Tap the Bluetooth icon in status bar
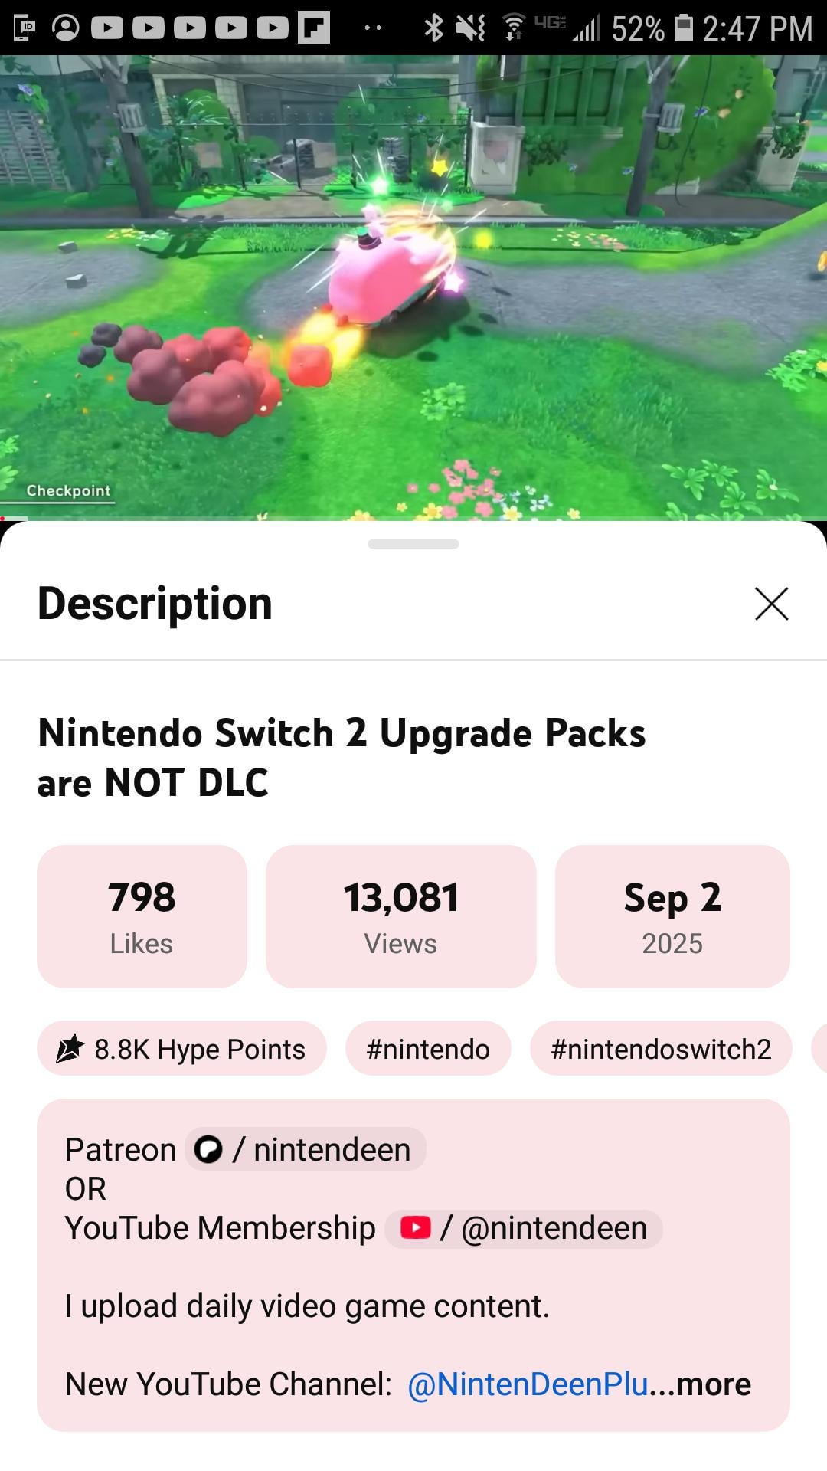Image resolution: width=827 pixels, height=1471 pixels. click(x=433, y=28)
